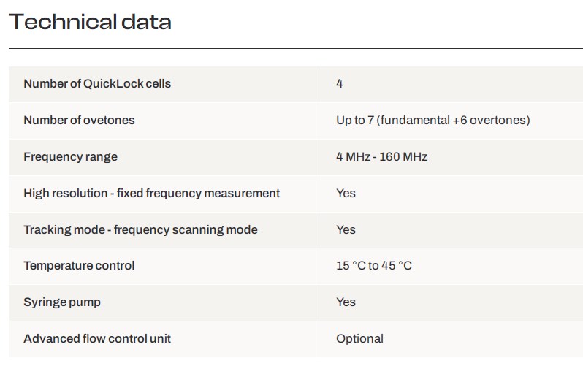The height and width of the screenshot is (366, 583).
Task: Select the Frequency range label
Action: [x=71, y=156]
